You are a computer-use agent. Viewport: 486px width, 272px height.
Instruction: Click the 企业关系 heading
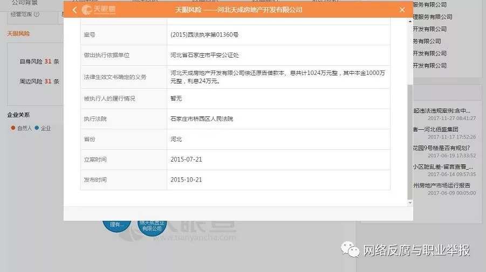point(18,115)
